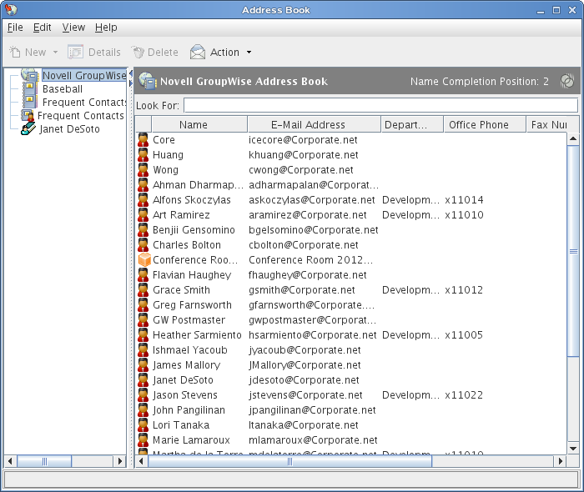Click the vertical scrollbar thumb of contact list
The height and width of the screenshot is (492, 584).
coord(573,251)
